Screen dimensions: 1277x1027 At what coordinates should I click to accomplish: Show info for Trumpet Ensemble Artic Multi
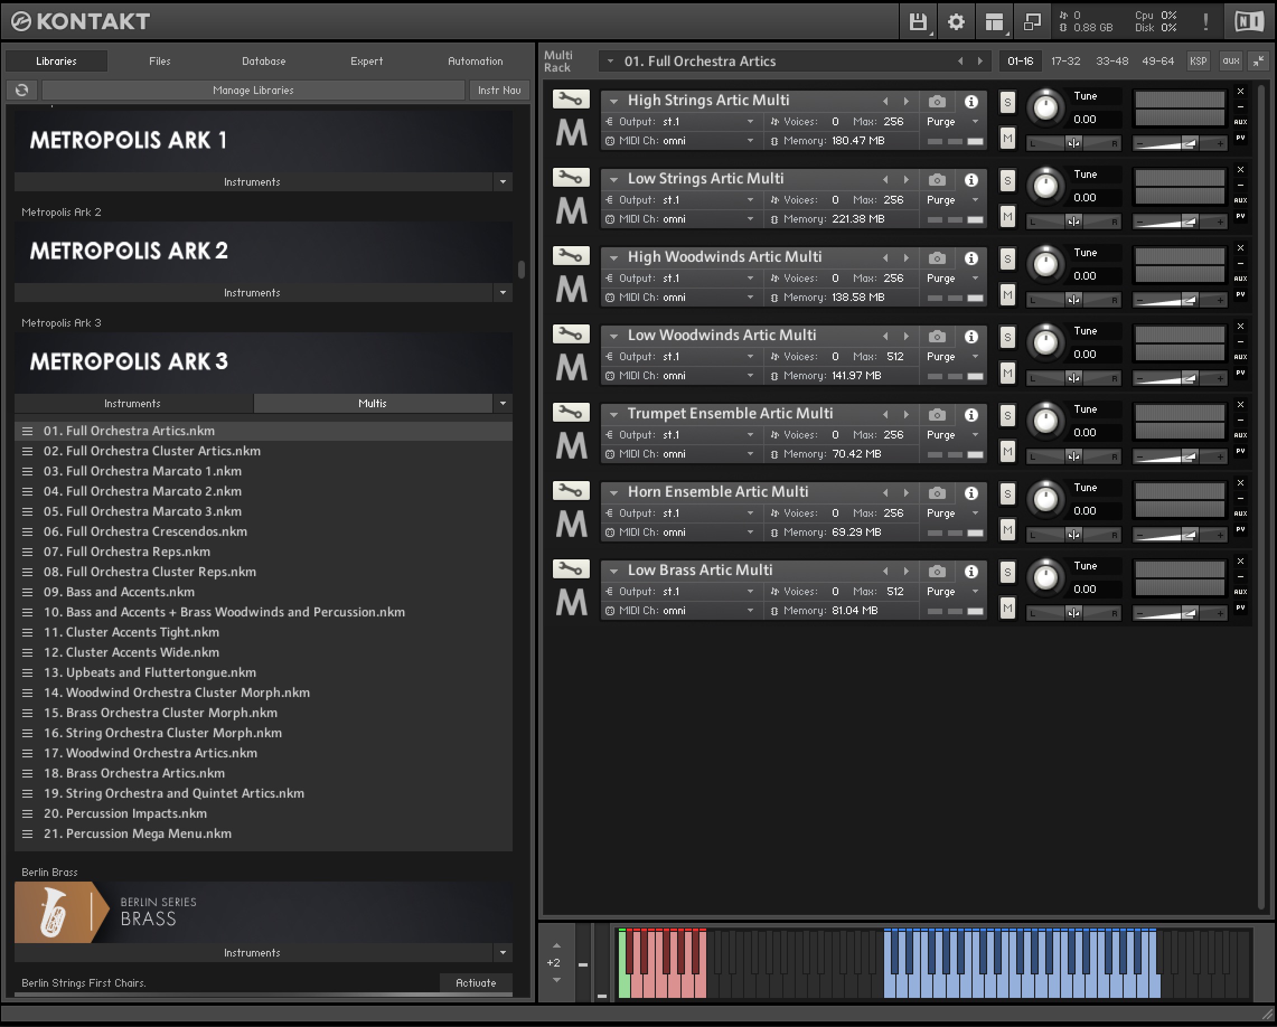click(x=971, y=414)
